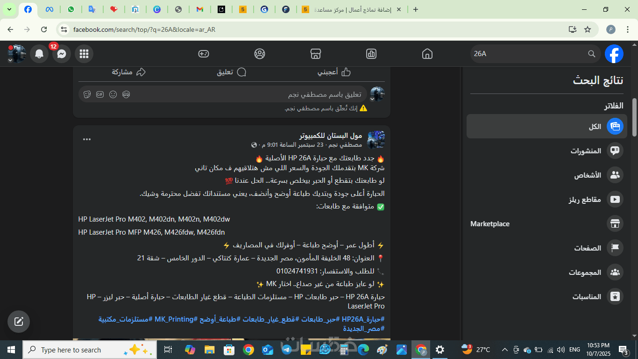Open the Chrome profile avatar P
The width and height of the screenshot is (638, 359).
tap(611, 29)
